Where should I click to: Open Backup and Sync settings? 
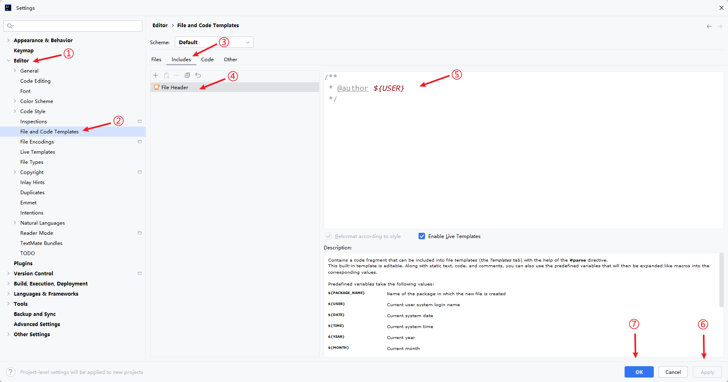pyautogui.click(x=35, y=314)
